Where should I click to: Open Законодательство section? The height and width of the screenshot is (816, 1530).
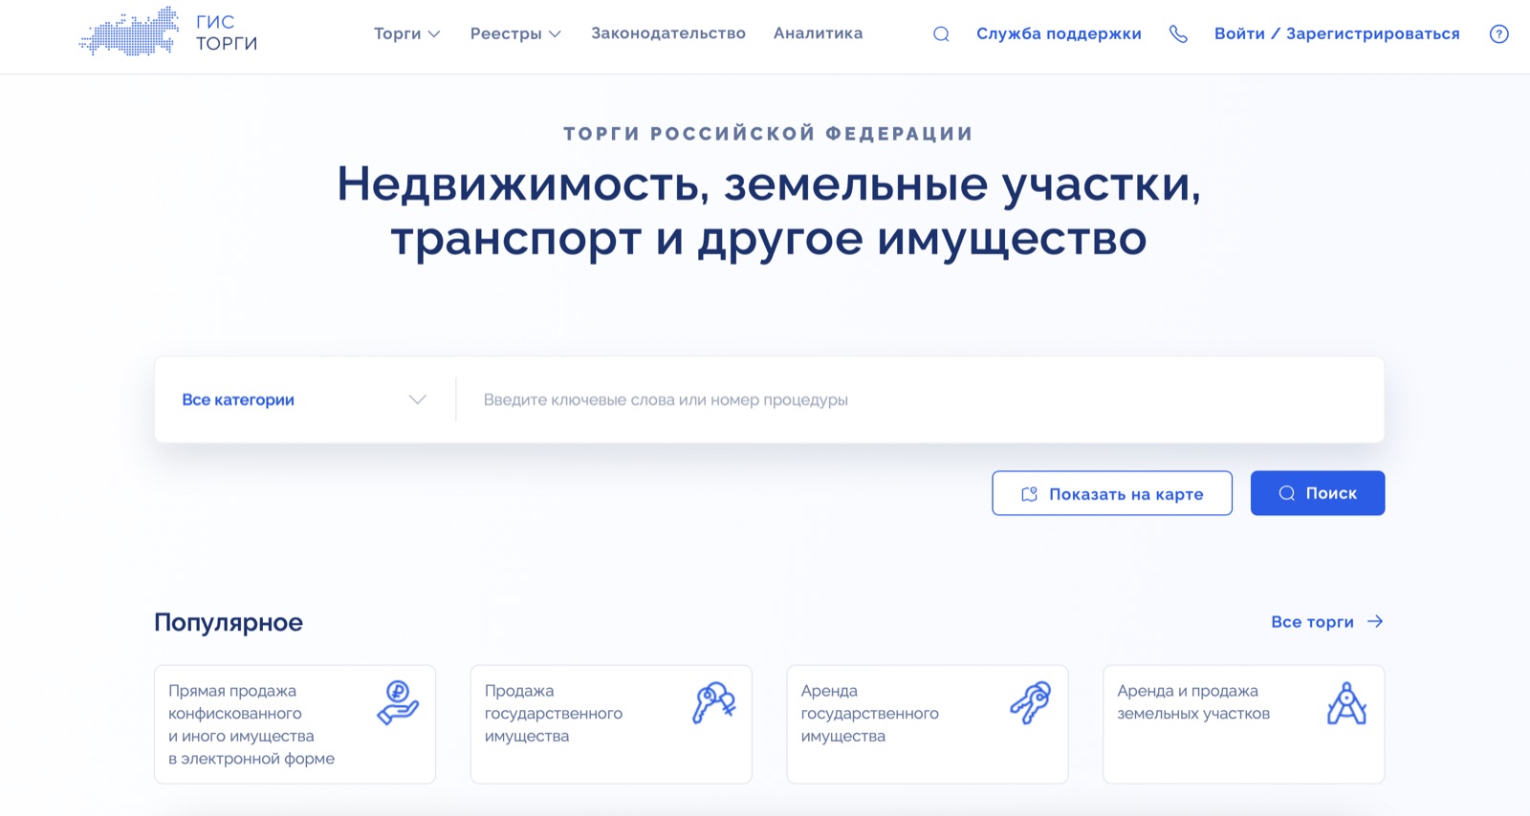668,33
